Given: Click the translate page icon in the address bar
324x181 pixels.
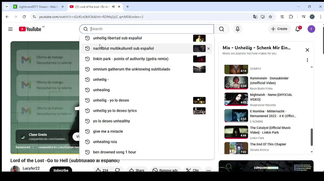Looking at the screenshot, I should click(x=255, y=17).
